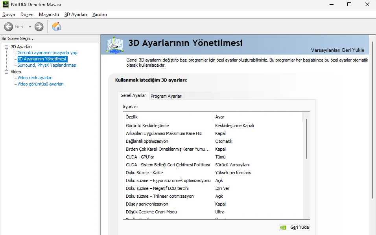
Task: Open the back history dropdown arrow
Action: 30,27
